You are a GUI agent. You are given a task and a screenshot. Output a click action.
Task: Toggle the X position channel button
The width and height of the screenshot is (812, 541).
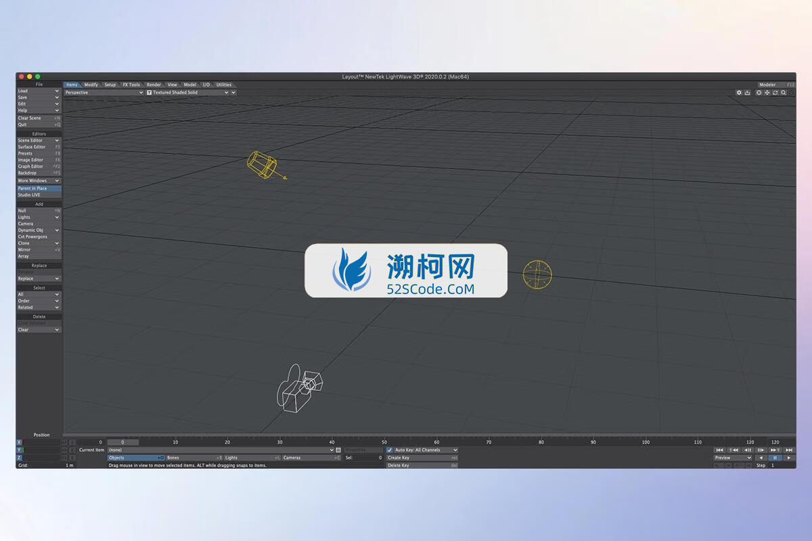coord(19,442)
